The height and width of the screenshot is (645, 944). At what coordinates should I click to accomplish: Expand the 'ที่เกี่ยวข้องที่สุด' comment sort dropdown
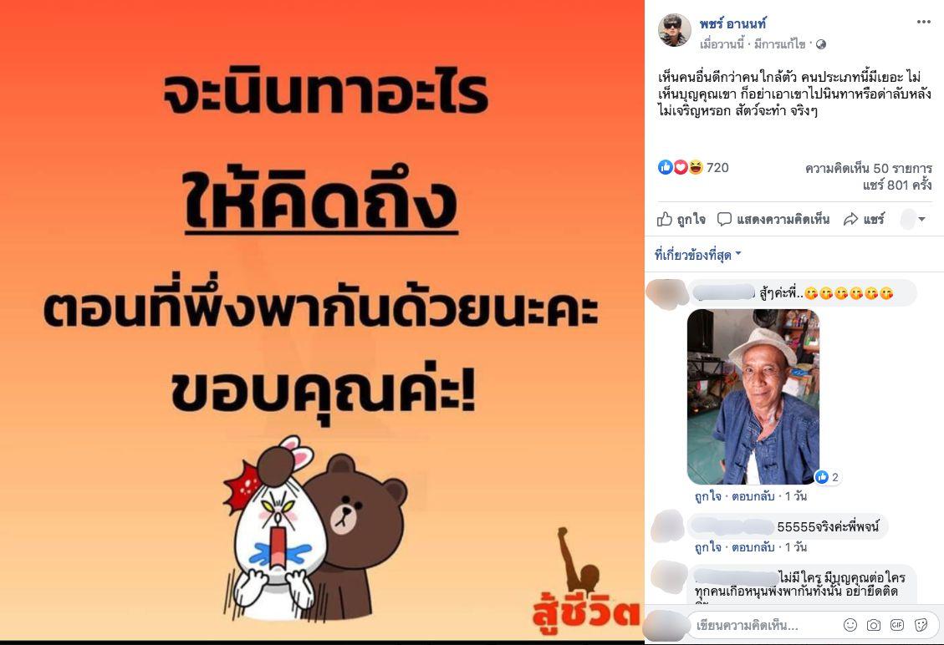(698, 255)
